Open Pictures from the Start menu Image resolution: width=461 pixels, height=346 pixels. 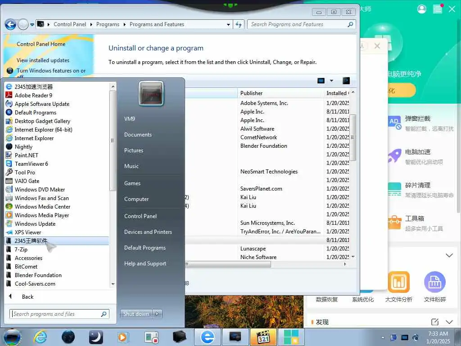coord(133,150)
